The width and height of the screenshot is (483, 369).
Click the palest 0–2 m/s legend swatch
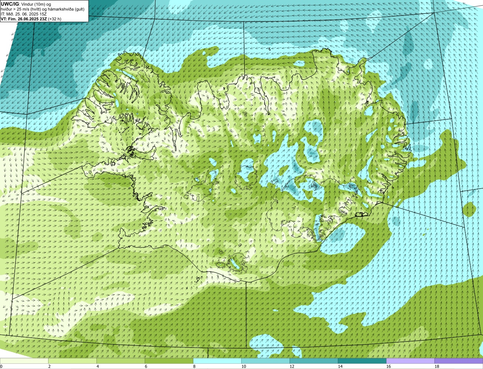(24, 361)
